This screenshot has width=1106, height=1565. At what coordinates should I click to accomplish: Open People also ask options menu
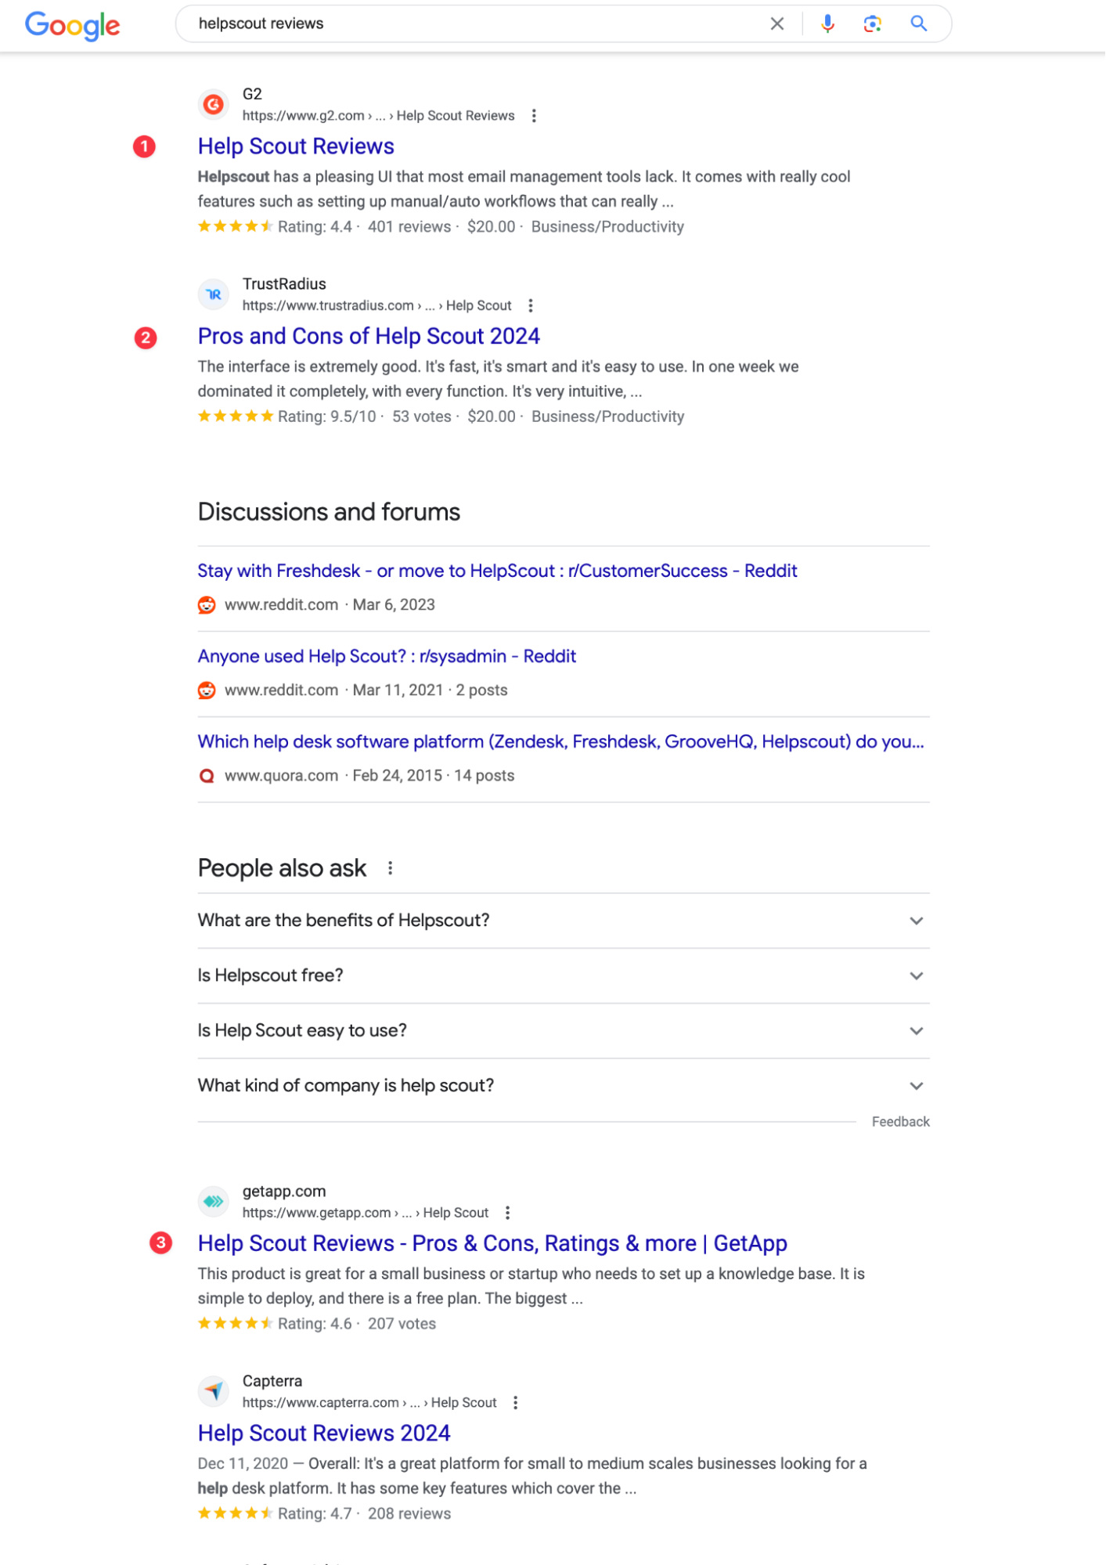[390, 868]
